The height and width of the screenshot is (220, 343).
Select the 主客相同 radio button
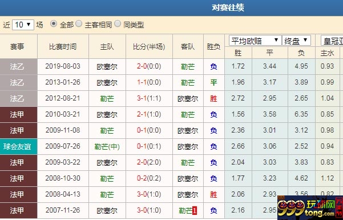click(79, 23)
